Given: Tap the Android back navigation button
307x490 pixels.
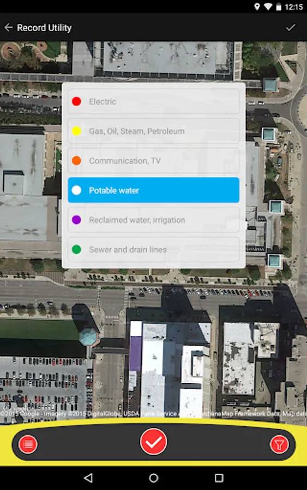Looking at the screenshot, I should [88, 477].
